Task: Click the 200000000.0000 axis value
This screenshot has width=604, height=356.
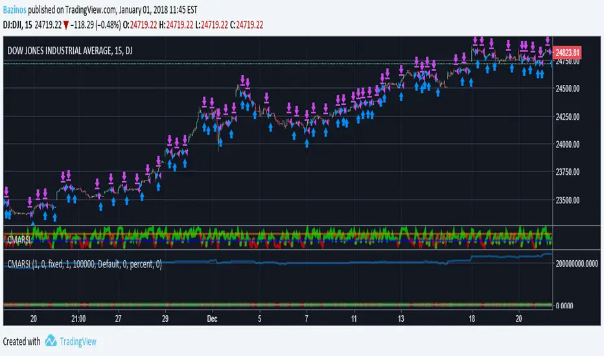Action: [x=577, y=263]
